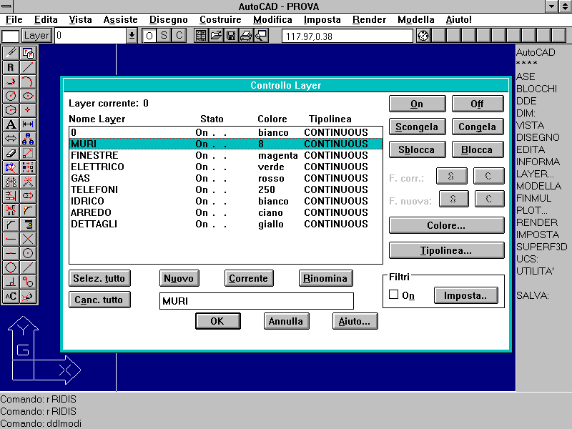
Task: Click the current color box in toolbar
Action: [10, 36]
